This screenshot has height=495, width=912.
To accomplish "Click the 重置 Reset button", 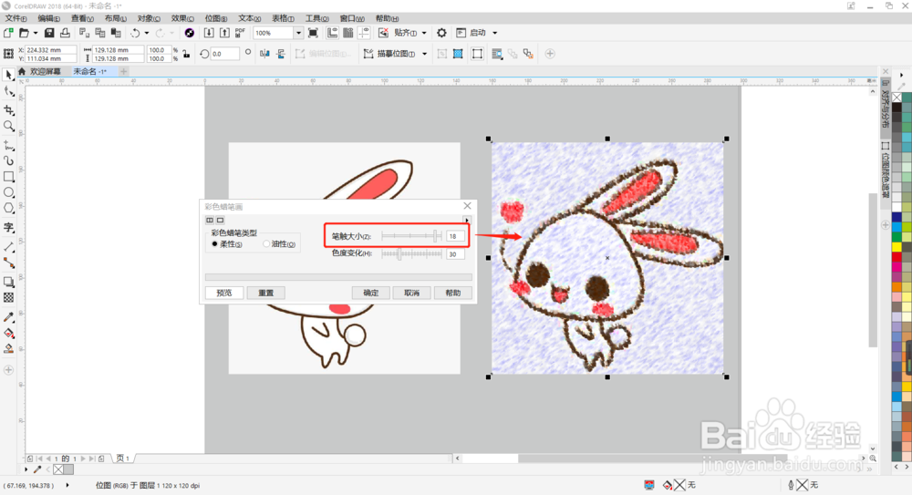I will pos(265,294).
